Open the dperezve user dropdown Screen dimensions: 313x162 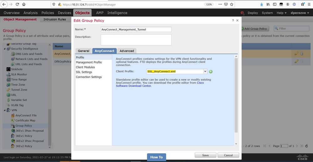[x=300, y=13]
